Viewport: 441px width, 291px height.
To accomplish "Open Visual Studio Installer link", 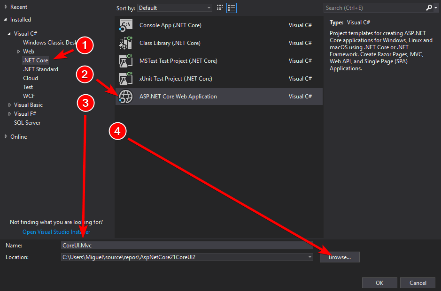I will click(x=56, y=232).
